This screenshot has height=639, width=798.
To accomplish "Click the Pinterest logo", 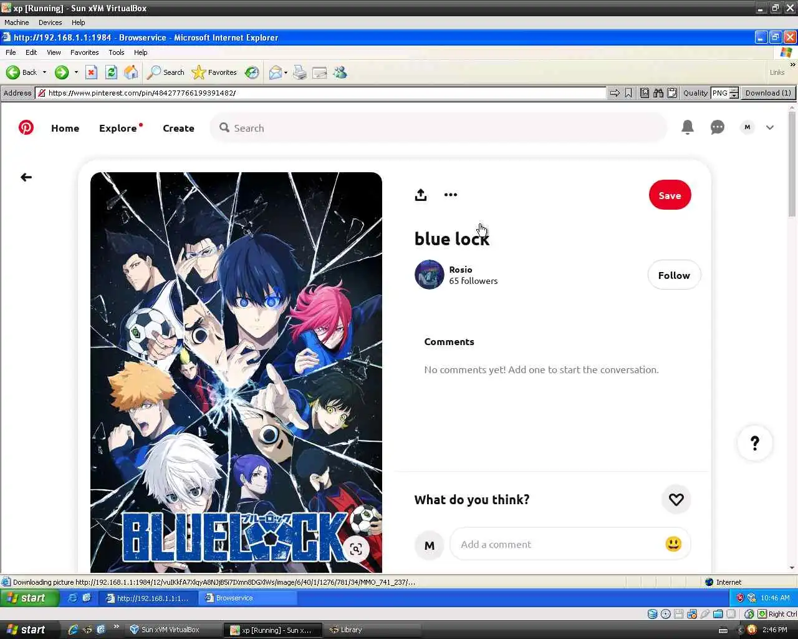I will pos(26,127).
